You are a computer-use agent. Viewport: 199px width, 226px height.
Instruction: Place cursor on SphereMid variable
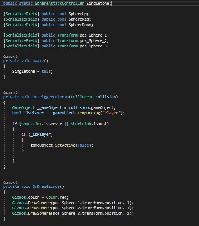pos(79,19)
